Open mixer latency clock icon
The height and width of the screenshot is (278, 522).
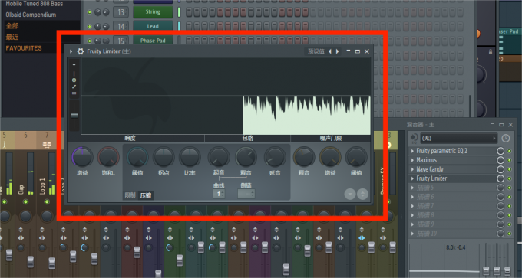[x=505, y=139]
